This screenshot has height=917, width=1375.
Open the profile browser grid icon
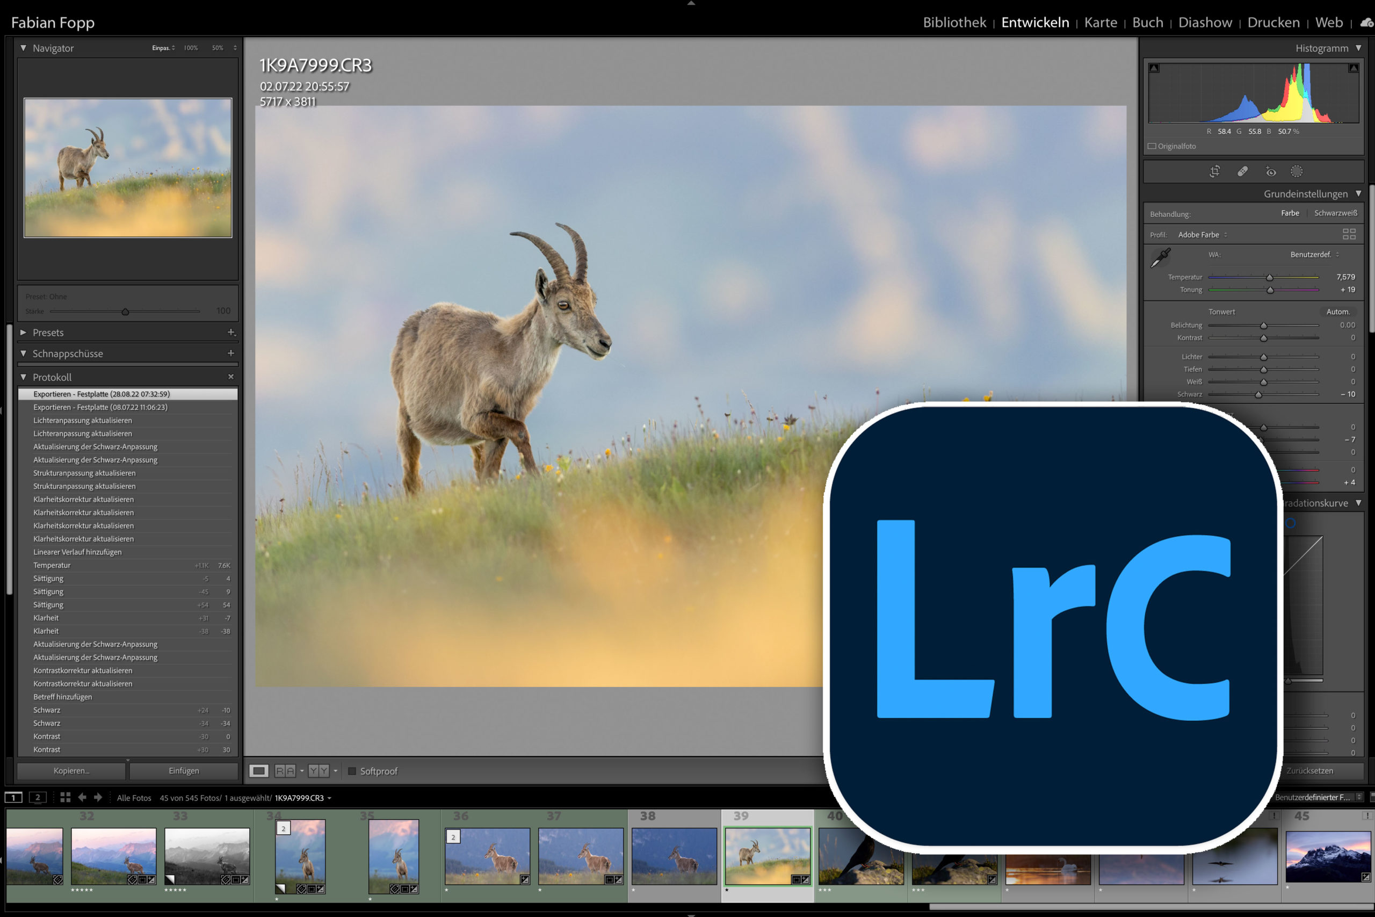pyautogui.click(x=1349, y=234)
